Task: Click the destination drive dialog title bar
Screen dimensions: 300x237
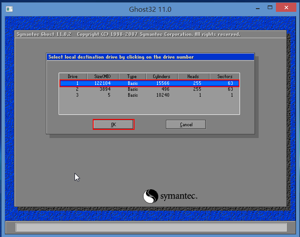Action: click(150, 57)
